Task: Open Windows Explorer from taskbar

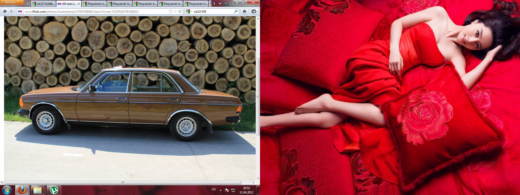Action: (38, 190)
